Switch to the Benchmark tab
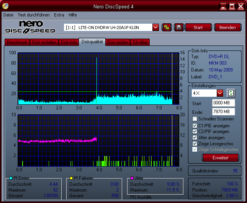This screenshot has width=247, height=203. [16, 42]
